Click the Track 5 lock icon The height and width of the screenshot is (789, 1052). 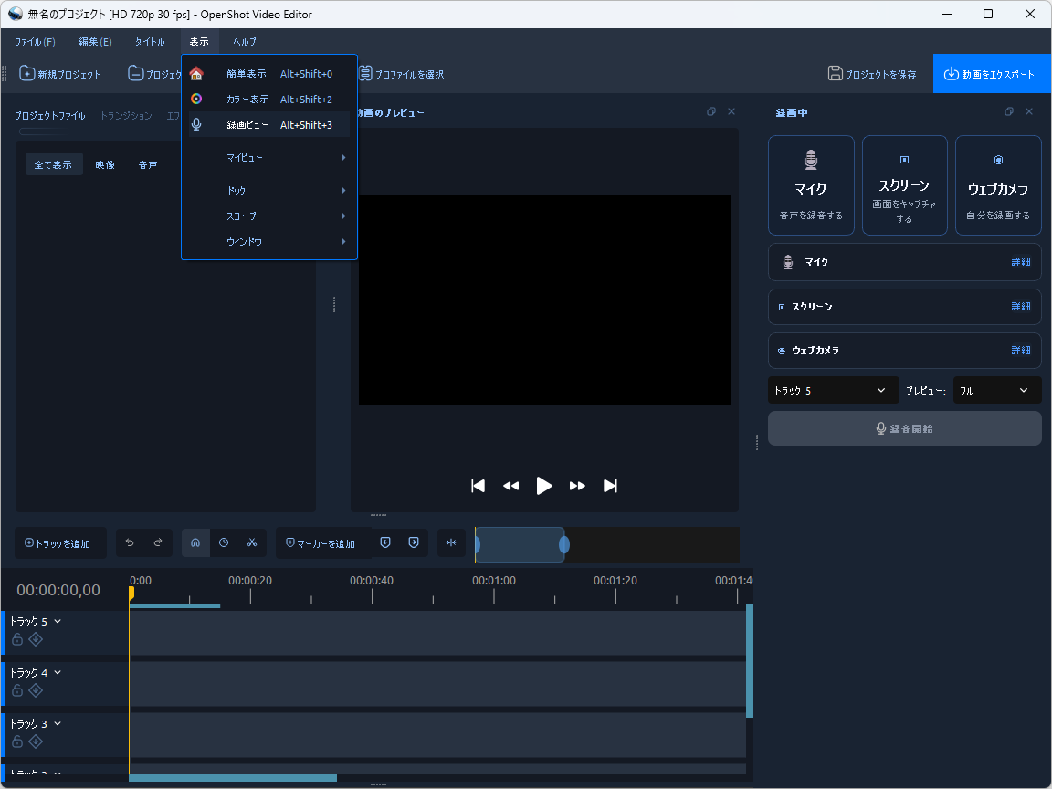coord(17,639)
